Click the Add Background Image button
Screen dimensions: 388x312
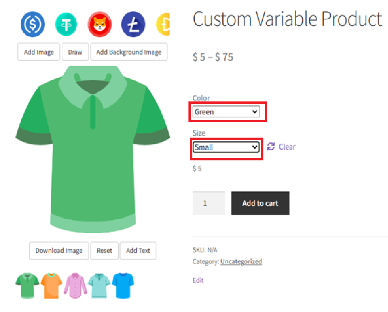(x=129, y=52)
